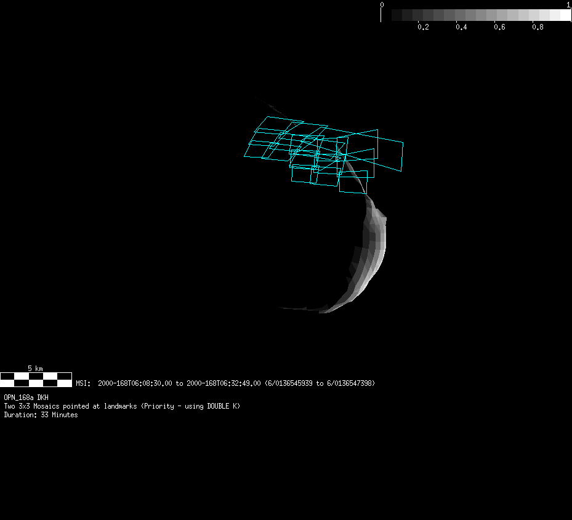Click the lower tip of the asteroid crescent
The width and height of the screenshot is (572, 520).
tap(323, 311)
